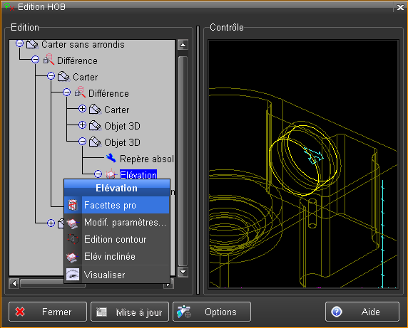Viewport: 408px width, 328px height.
Task: Click the Elév inclinée icon
Action: coord(73,256)
